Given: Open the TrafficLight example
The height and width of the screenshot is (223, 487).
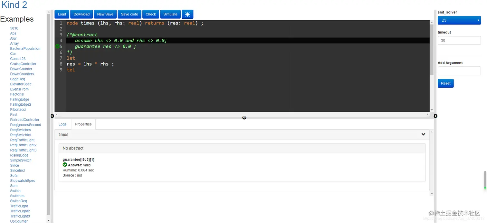Looking at the screenshot, I should (x=19, y=206).
